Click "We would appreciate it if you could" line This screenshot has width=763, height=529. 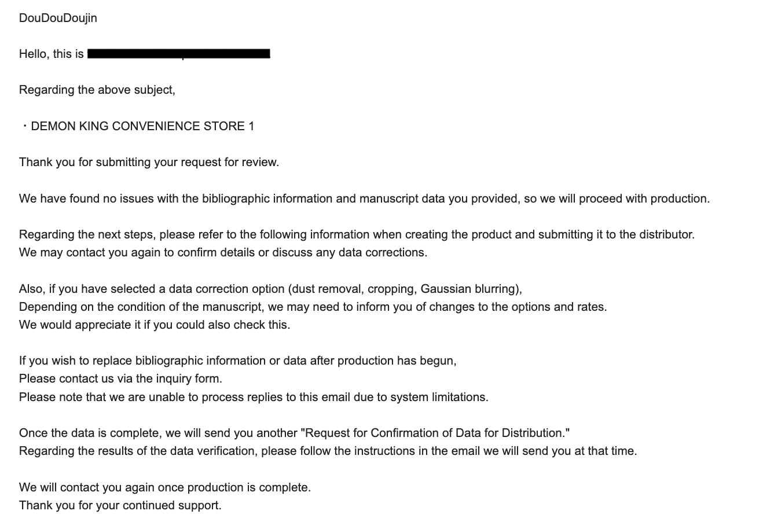pos(155,325)
